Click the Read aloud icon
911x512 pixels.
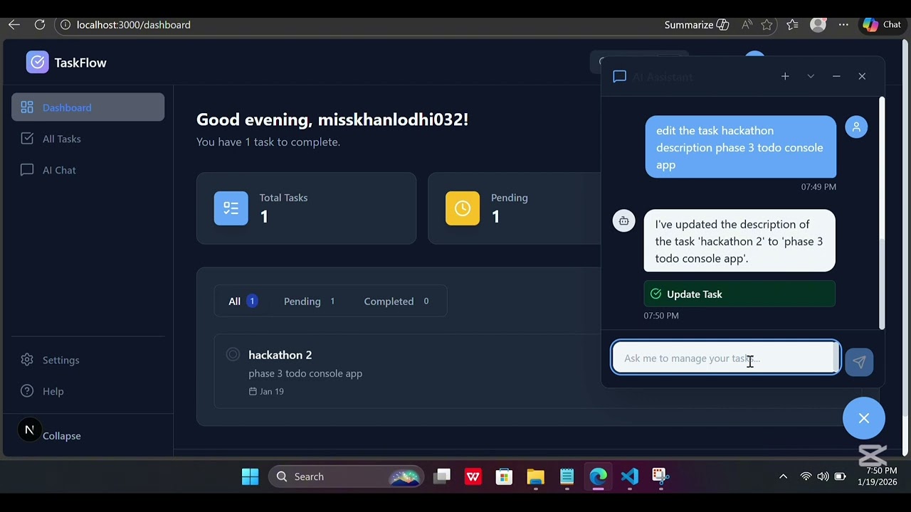click(747, 25)
